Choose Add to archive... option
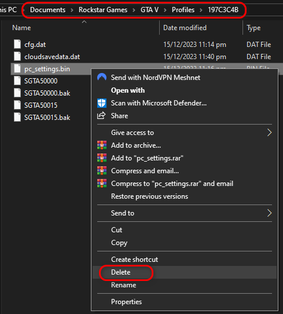 185,145
